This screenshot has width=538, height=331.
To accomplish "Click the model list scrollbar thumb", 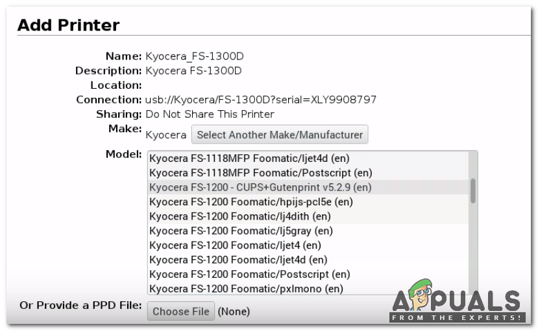I will 473,190.
